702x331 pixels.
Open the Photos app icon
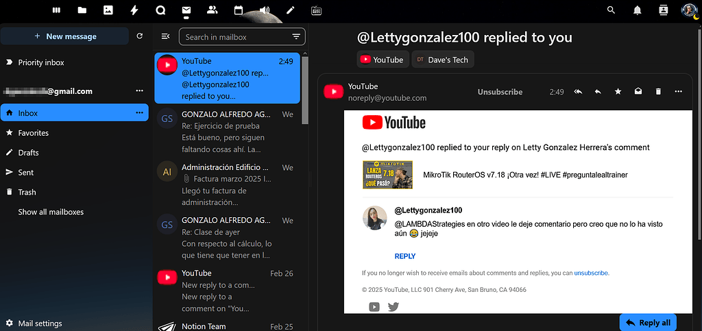(108, 10)
